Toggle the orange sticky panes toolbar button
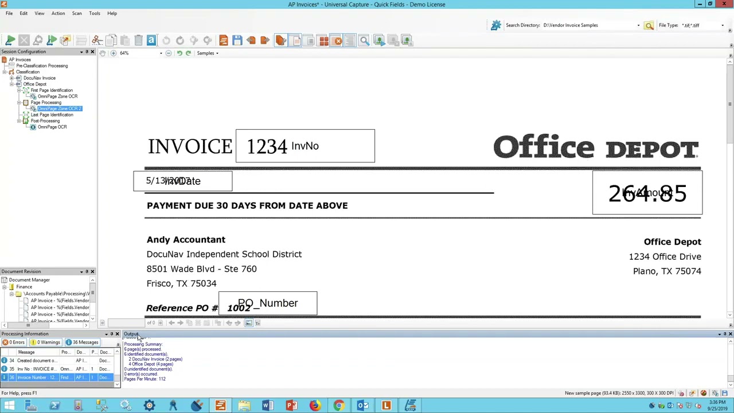This screenshot has width=734, height=413. pyautogui.click(x=280, y=40)
